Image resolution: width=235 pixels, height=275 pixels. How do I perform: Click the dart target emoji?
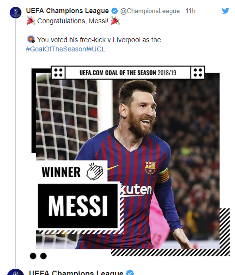(31, 39)
